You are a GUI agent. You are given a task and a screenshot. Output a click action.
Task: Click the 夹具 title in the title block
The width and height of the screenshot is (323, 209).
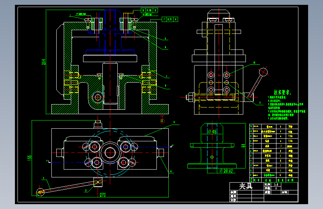246,186
